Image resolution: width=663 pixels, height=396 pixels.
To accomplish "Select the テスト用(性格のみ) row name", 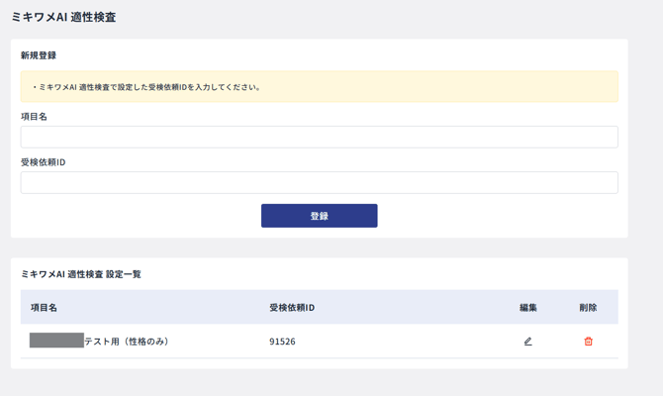I will [127, 342].
